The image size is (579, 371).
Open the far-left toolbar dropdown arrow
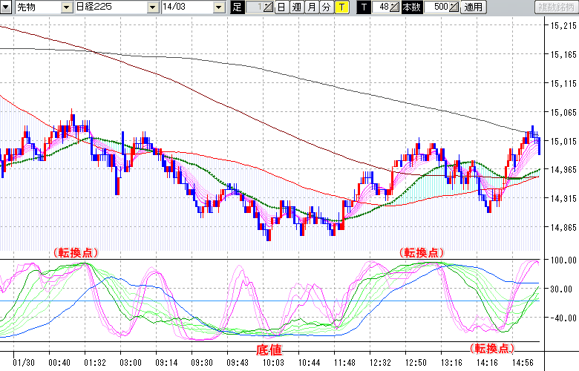point(6,7)
